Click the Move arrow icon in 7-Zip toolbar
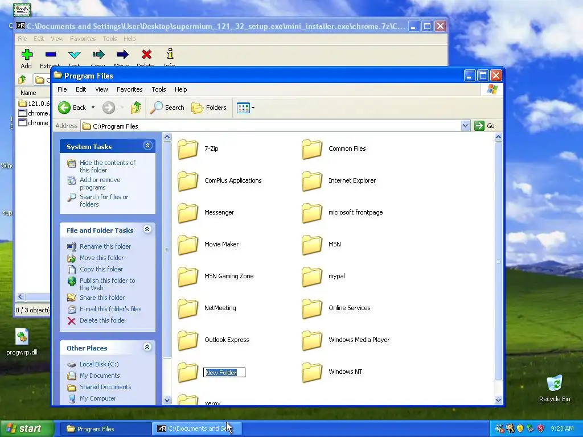583x437 pixels. (122, 55)
